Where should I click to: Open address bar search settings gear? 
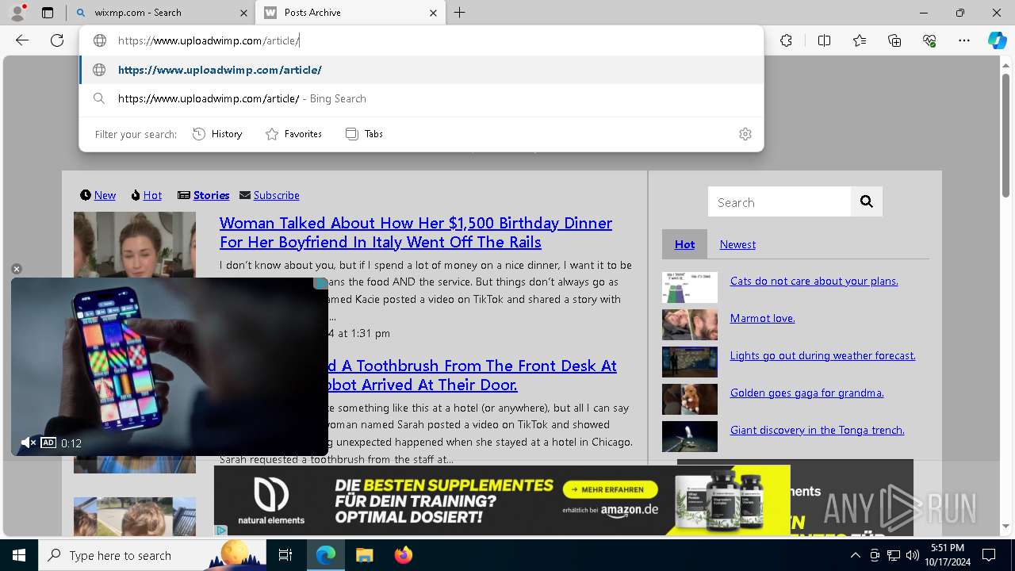[x=745, y=134]
